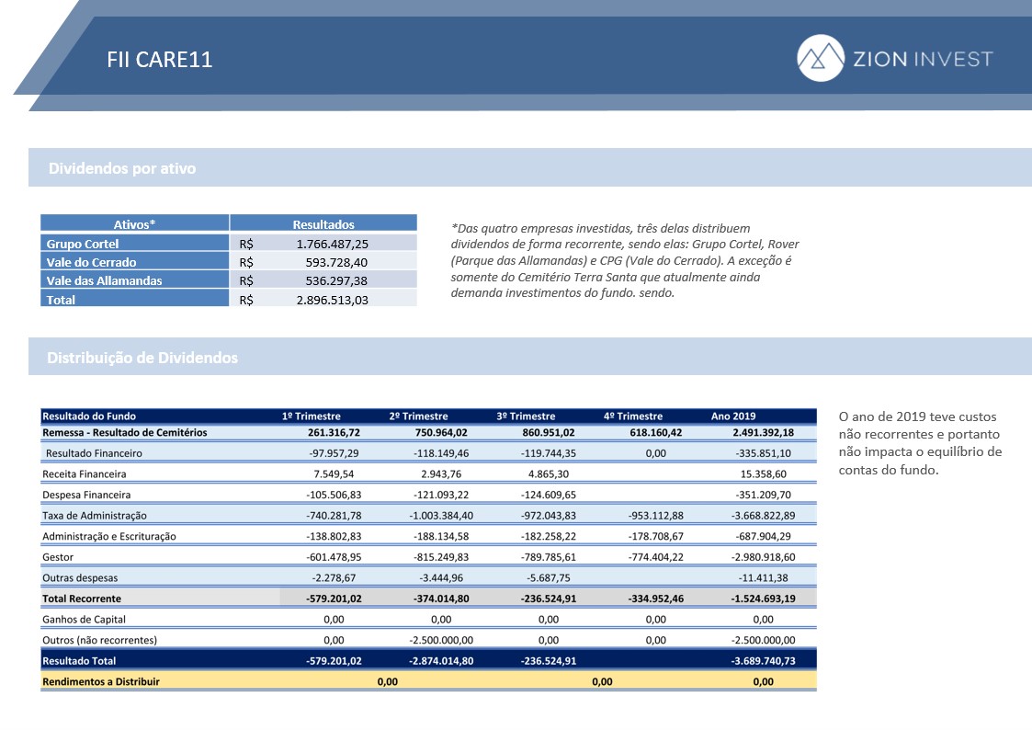Click the value -2.874.014,80
Viewport: 1032px width, 730px height.
pos(441,661)
